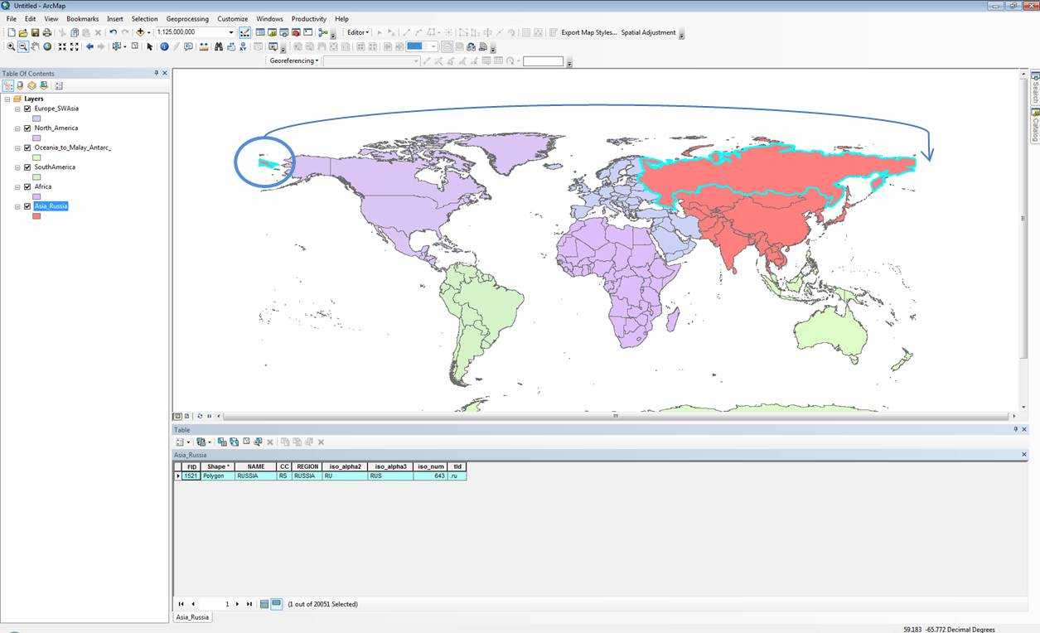
Task: Open the Editor Toolbar icon beside scale box
Action: [245, 32]
